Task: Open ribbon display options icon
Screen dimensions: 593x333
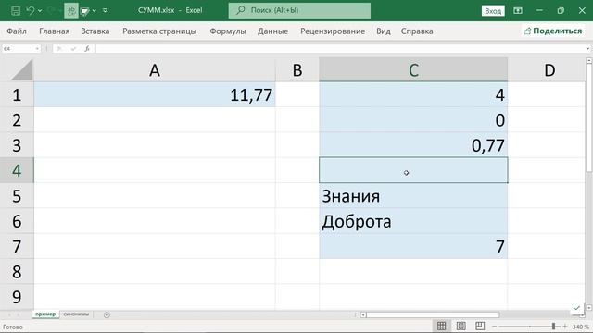Action: click(517, 10)
